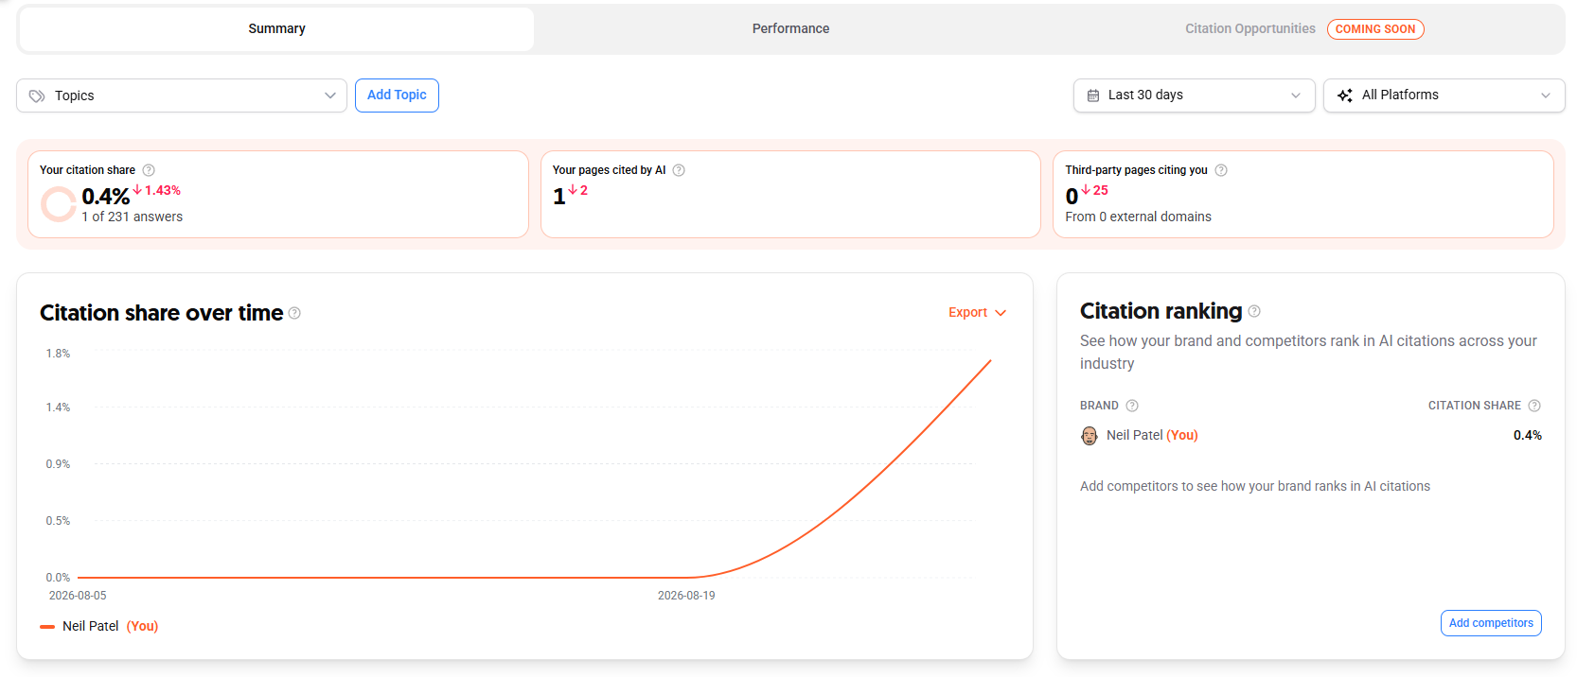Click the 1.8% y-axis label

pyautogui.click(x=58, y=354)
